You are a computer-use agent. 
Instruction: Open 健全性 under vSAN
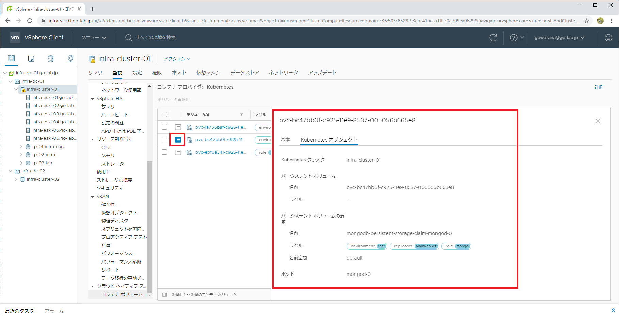click(108, 205)
